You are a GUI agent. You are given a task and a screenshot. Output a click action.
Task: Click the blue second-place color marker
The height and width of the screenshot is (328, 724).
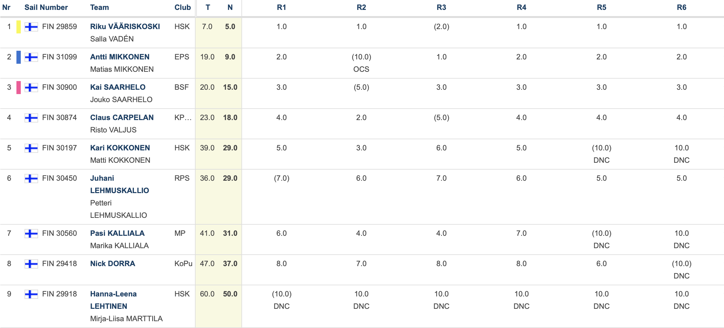[19, 57]
